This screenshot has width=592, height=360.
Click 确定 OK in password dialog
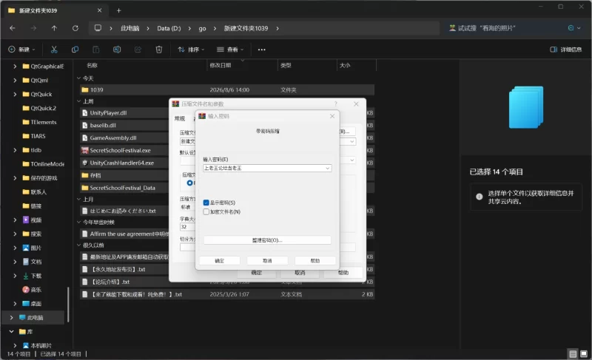click(220, 260)
